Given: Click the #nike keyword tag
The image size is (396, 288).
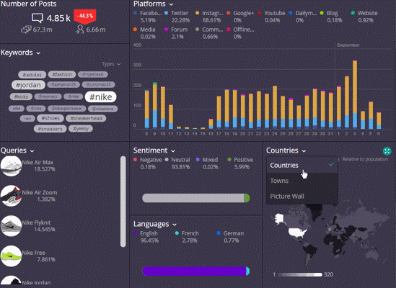Looking at the screenshot, I should 100,97.
